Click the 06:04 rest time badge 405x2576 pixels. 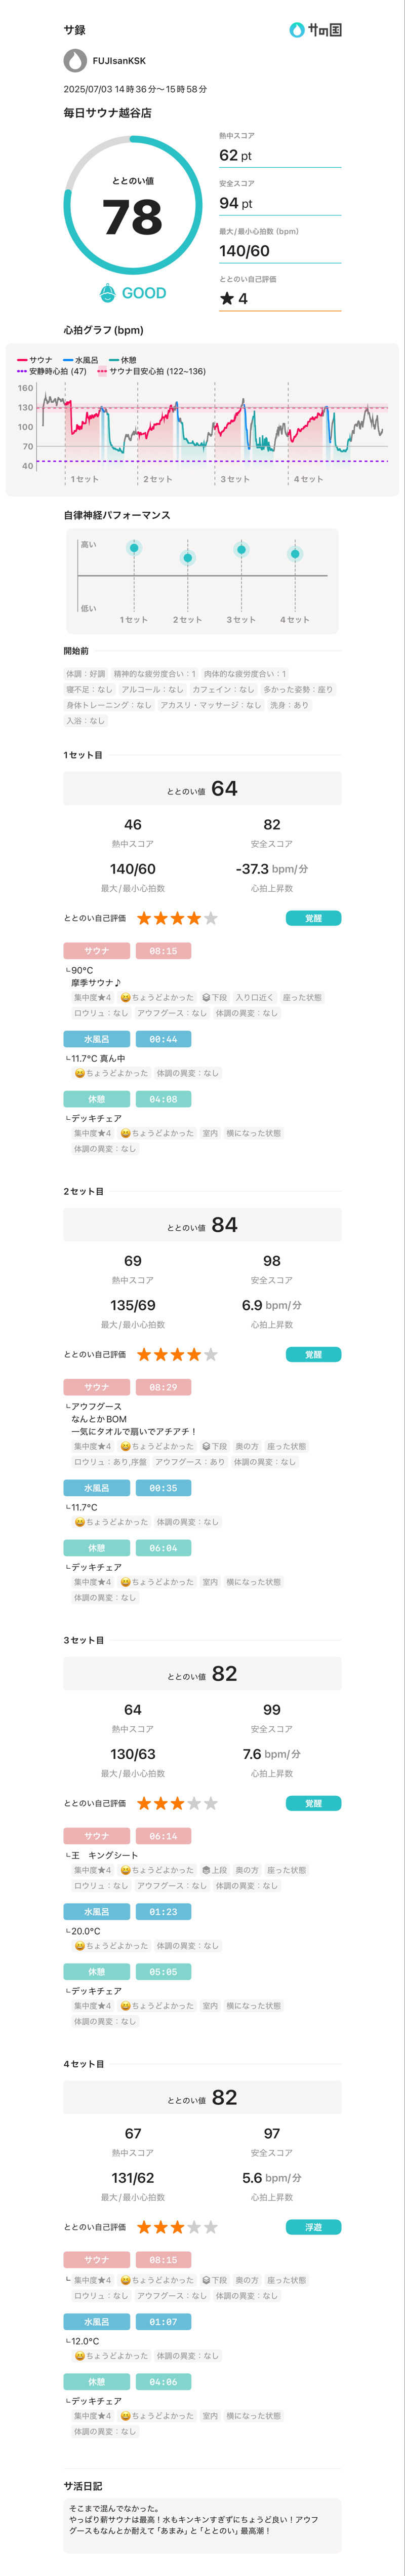coord(163,1547)
